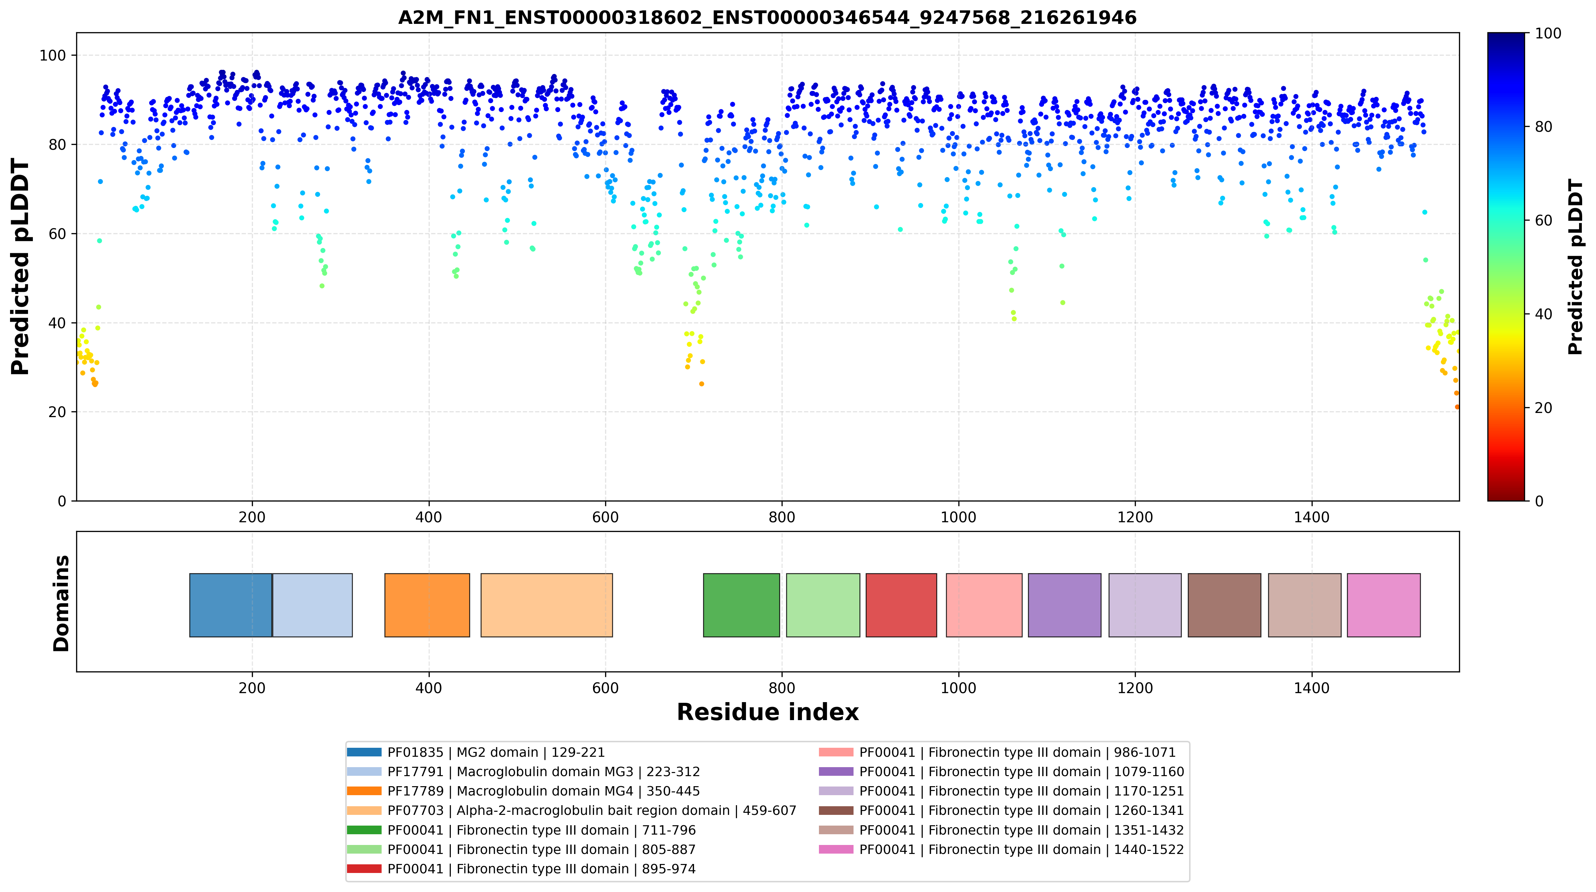Viewport: 1596px width, 892px height.
Task: Click legend swatch for Fibronectin domain 986-1071
Action: [836, 752]
